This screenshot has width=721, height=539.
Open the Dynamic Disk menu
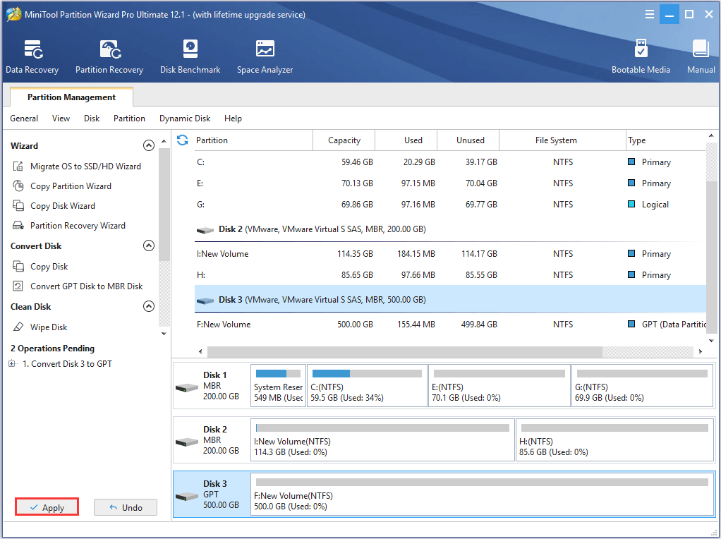pyautogui.click(x=185, y=119)
